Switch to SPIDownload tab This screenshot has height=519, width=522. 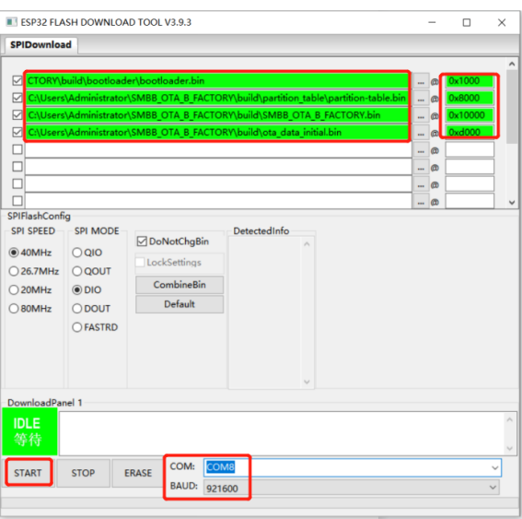(x=41, y=44)
